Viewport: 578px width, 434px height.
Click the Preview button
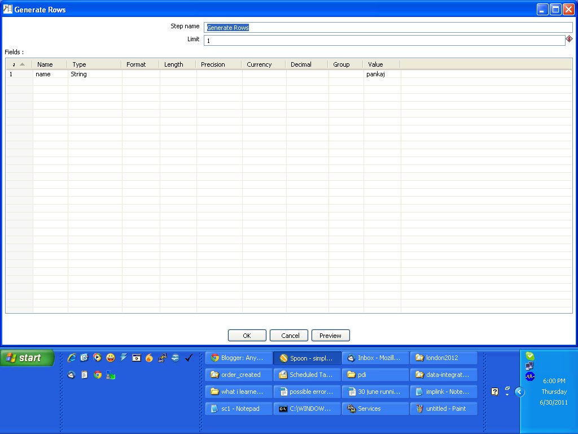[330, 335]
